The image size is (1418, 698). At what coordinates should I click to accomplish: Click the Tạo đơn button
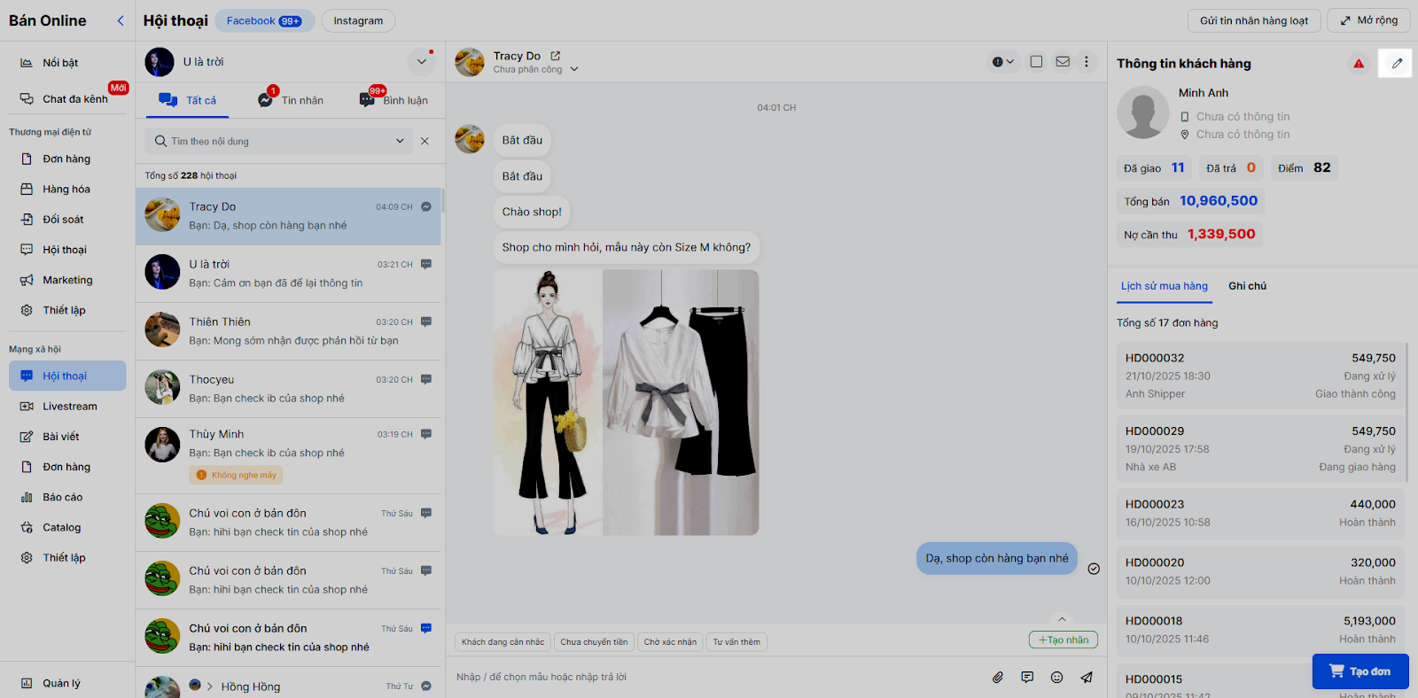point(1360,671)
